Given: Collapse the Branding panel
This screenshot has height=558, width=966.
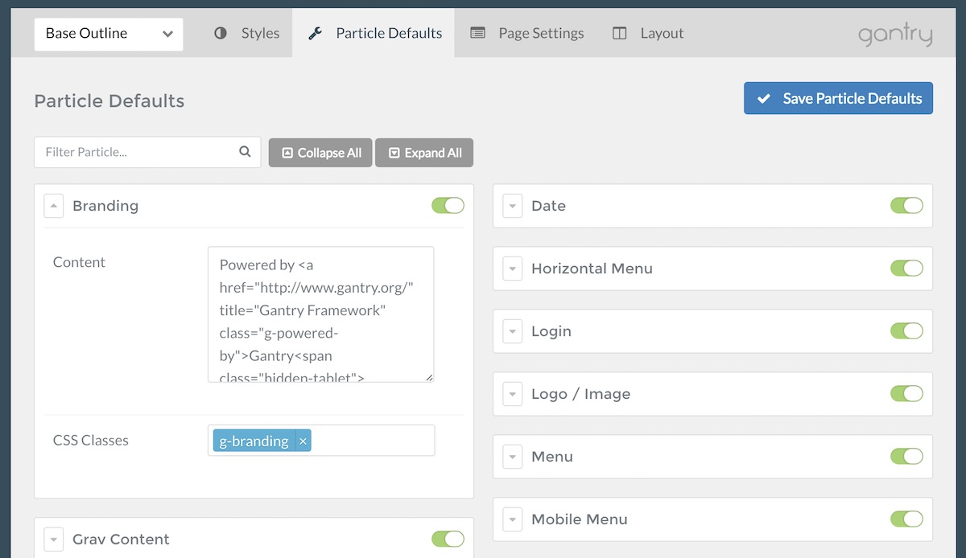Looking at the screenshot, I should [x=53, y=206].
